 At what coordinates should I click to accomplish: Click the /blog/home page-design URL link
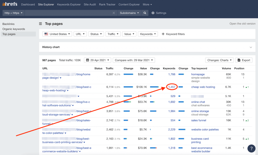(66, 76)
